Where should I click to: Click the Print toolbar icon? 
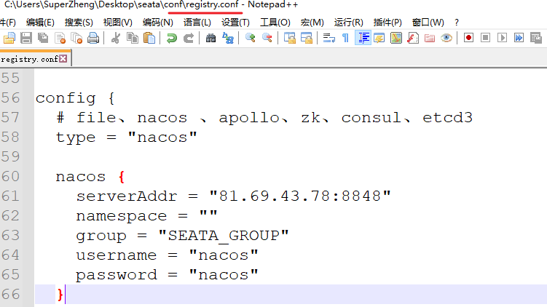coord(94,38)
